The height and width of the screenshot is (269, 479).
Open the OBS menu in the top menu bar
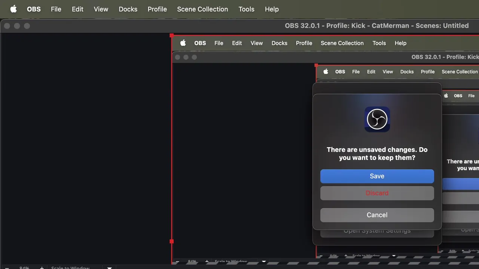pos(34,9)
